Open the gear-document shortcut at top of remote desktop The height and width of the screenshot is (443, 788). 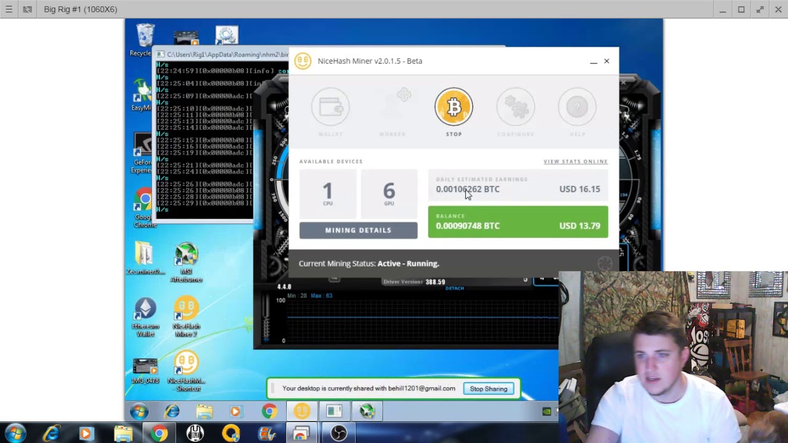pyautogui.click(x=227, y=35)
